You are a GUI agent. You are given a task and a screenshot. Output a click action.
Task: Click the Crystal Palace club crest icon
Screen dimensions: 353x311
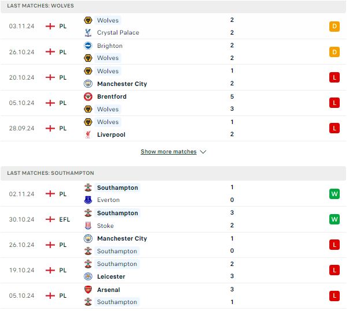click(x=88, y=33)
